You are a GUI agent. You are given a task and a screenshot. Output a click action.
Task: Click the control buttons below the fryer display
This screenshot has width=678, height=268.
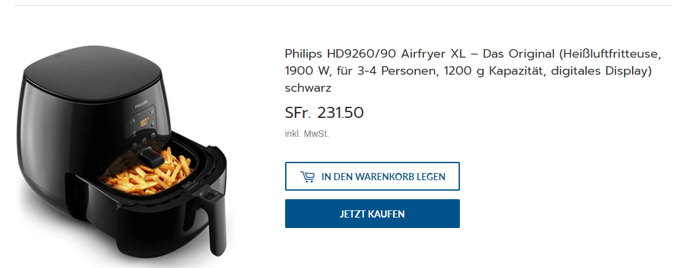[144, 140]
